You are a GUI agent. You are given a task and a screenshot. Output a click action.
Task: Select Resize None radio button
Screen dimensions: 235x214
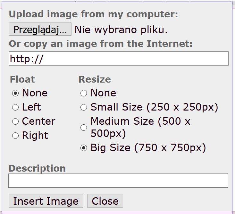(84, 93)
